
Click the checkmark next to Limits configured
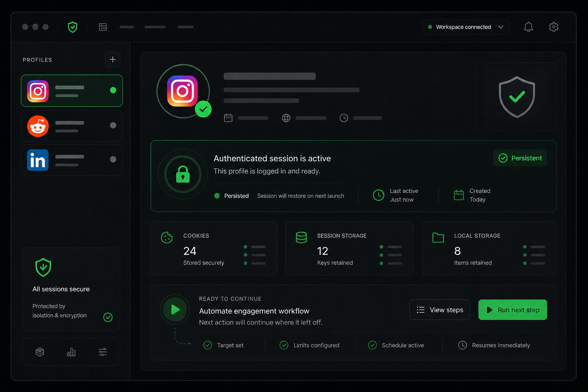[284, 345]
